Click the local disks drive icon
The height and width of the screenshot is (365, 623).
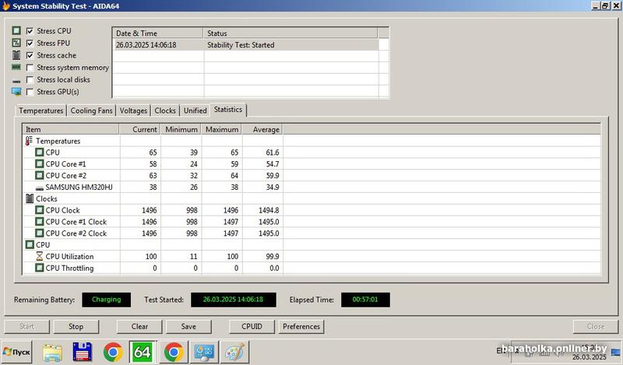point(16,81)
